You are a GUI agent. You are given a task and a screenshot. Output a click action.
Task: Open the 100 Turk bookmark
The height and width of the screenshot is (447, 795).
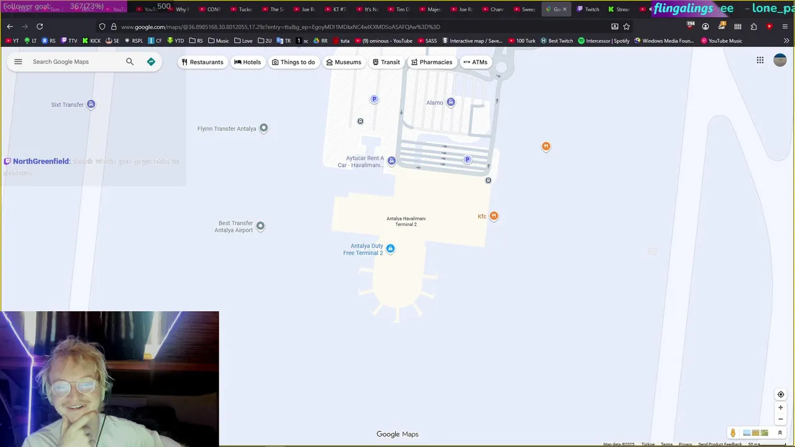tap(522, 41)
